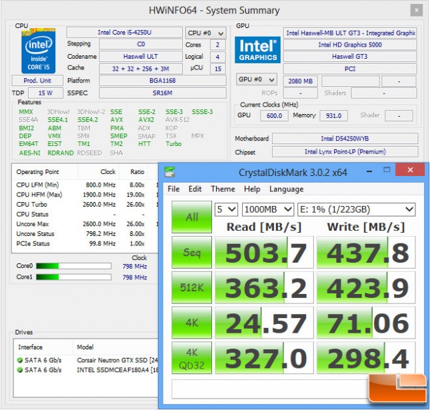430x410 pixels.
Task: Open the test count dropdown showing 5
Action: click(x=226, y=209)
